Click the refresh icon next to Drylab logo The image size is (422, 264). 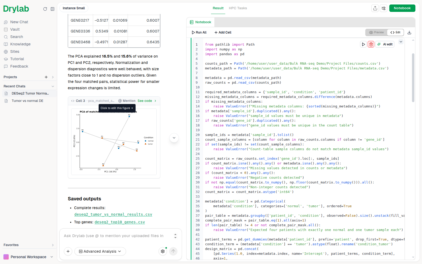click(45, 9)
